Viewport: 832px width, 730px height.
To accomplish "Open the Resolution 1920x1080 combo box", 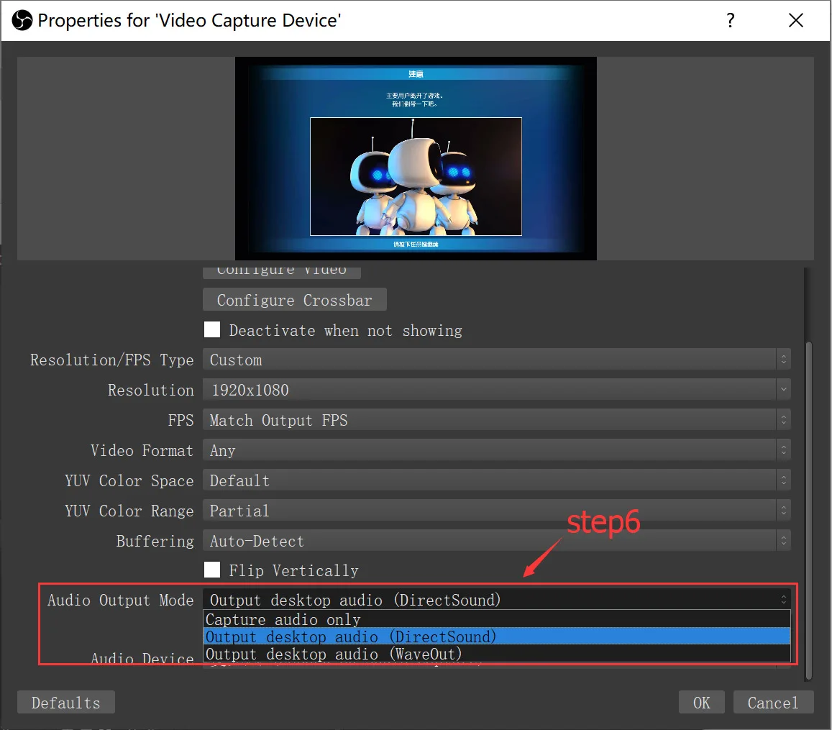I will (497, 389).
